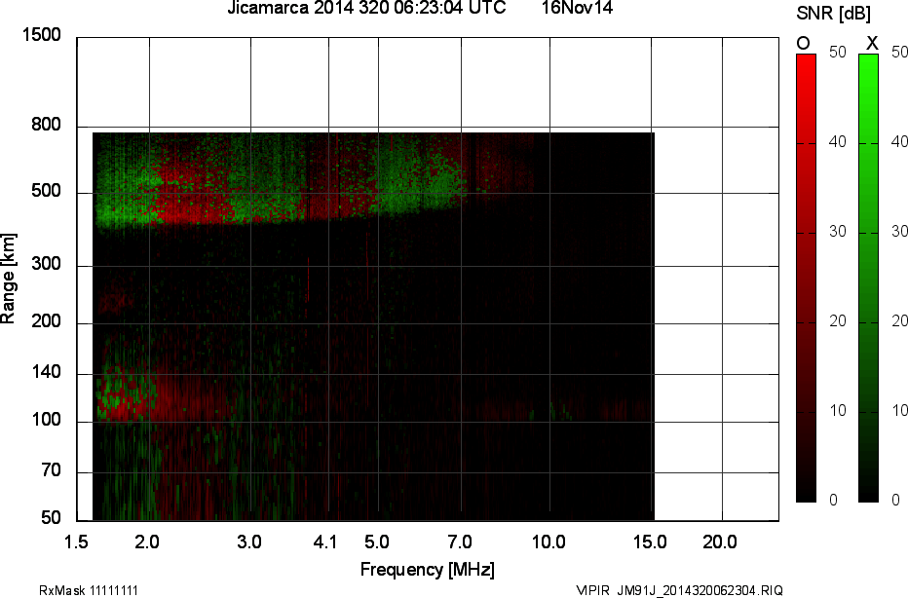Click the 7.0 frequency axis tick label
The image size is (908, 598).
[x=459, y=542]
